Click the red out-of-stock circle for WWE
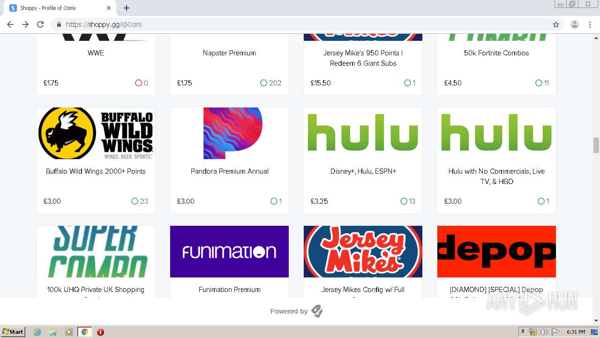The height and width of the screenshot is (338, 600). click(138, 83)
